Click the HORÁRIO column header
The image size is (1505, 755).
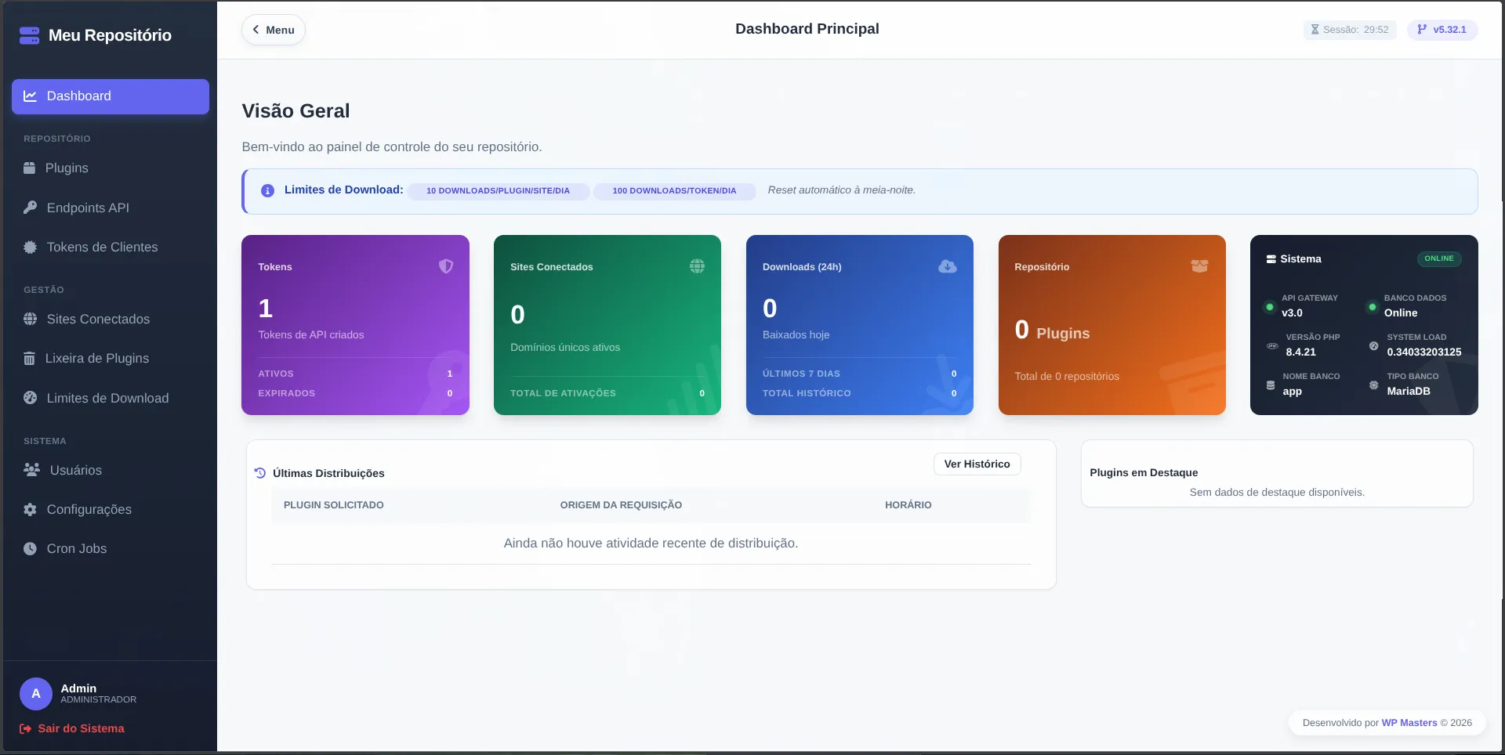tap(908, 505)
